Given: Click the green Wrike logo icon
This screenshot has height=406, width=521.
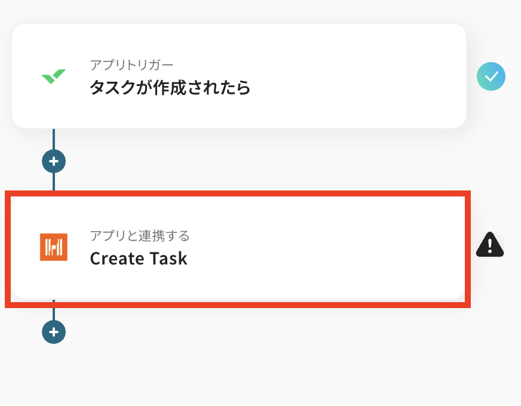Looking at the screenshot, I should tap(53, 76).
